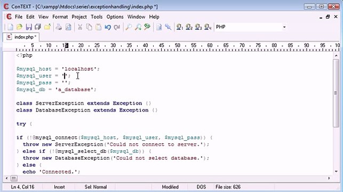Create a new file with the toolbar icon

point(10,27)
